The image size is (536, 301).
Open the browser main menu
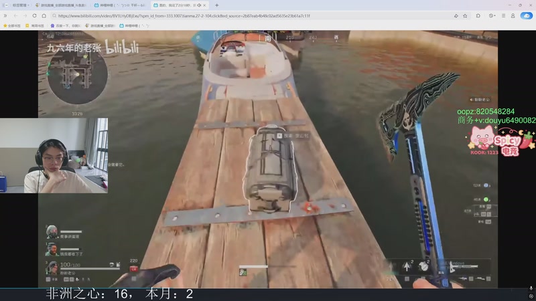coord(503,15)
